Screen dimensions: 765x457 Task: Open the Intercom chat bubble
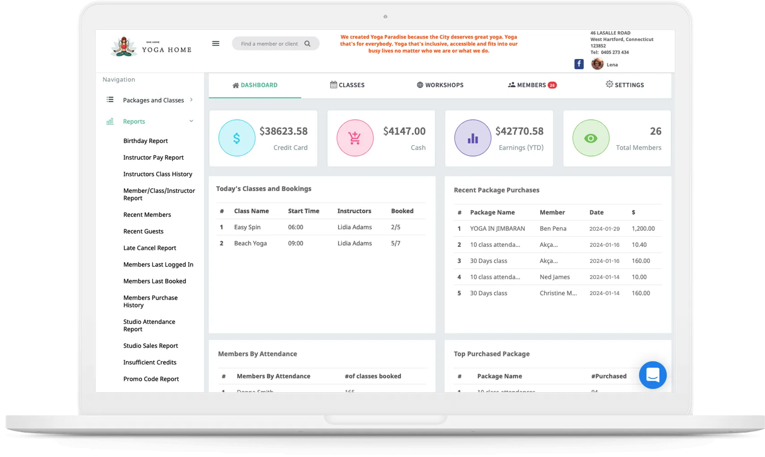pyautogui.click(x=653, y=375)
